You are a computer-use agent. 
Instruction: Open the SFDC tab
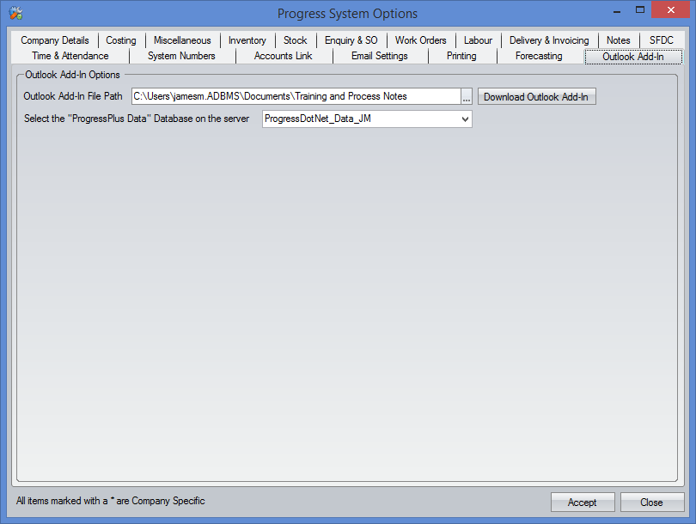[662, 40]
